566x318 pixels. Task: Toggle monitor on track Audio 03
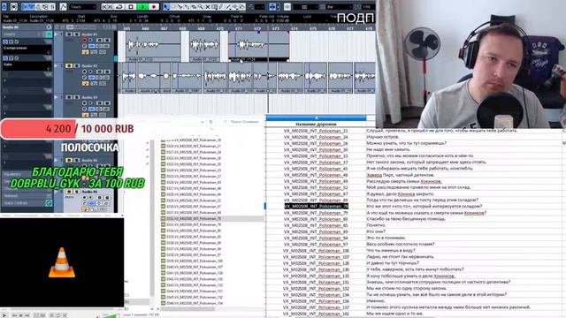[x=91, y=103]
